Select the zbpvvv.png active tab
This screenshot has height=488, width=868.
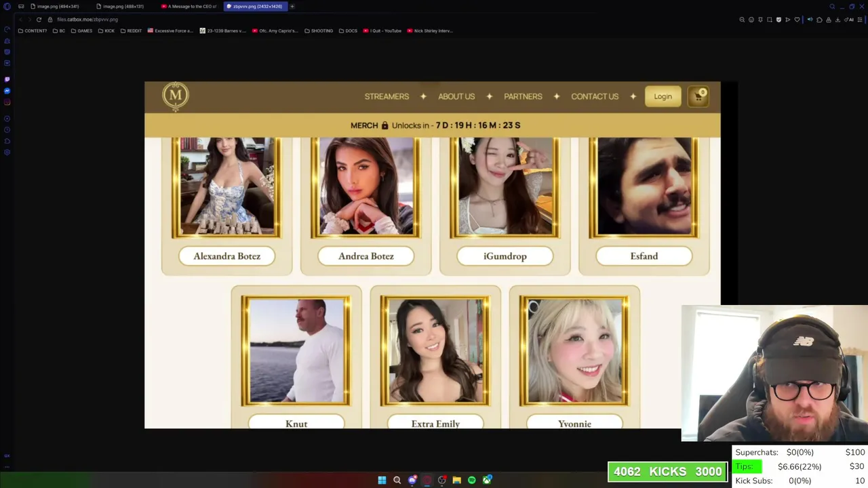(256, 6)
